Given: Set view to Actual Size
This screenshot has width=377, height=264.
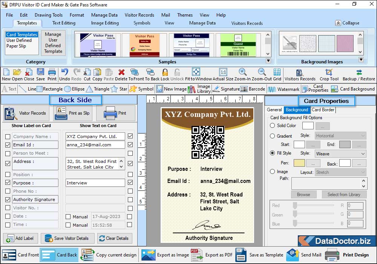Looking at the screenshot, I should pos(223,72).
